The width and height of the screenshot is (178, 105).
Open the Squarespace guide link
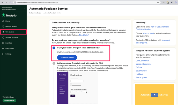tap(141, 71)
